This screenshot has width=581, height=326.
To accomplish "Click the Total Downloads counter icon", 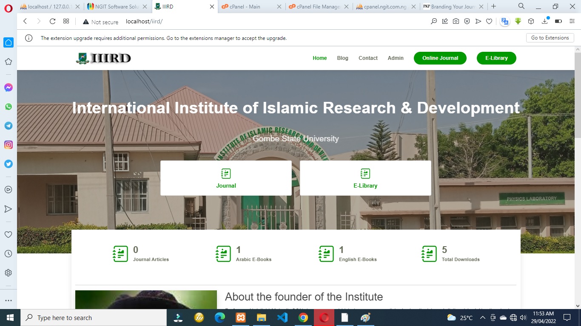I will [x=429, y=254].
